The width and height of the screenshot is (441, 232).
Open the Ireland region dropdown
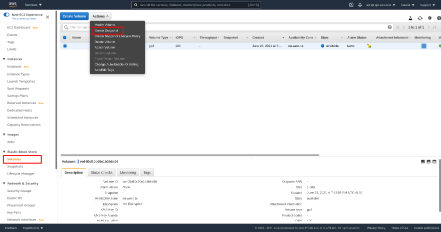pyautogui.click(x=407, y=5)
